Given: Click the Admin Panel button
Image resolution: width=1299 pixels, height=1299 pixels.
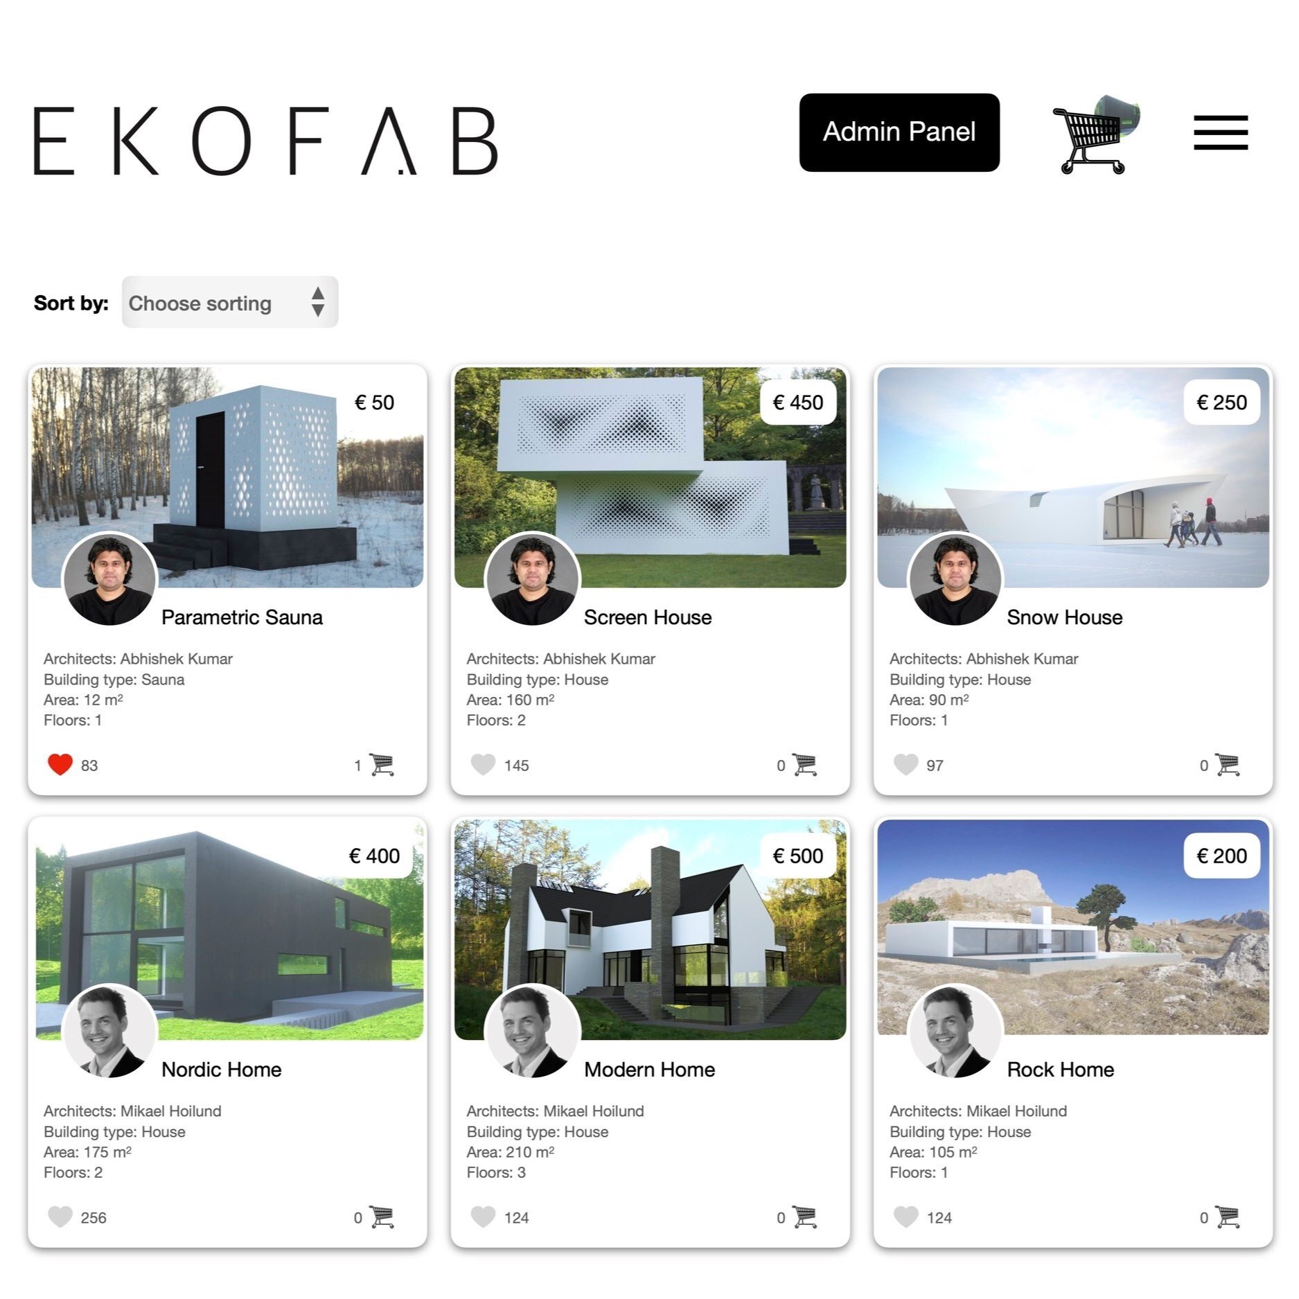Looking at the screenshot, I should coord(899,132).
